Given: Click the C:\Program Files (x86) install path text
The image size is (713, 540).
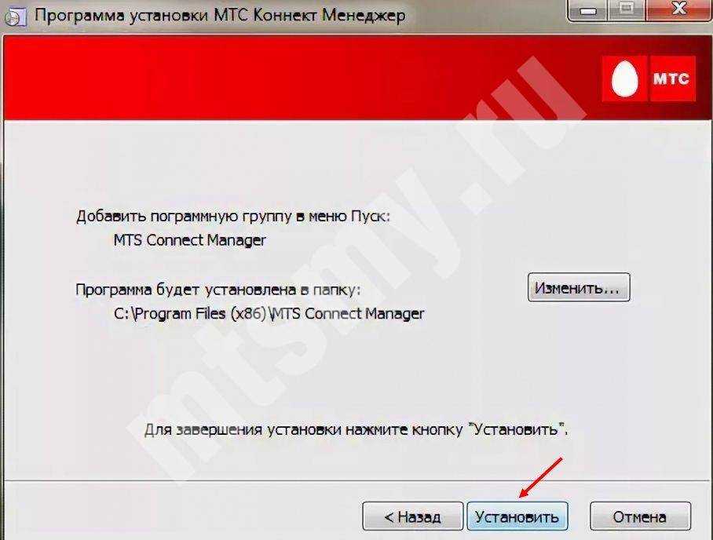Looking at the screenshot, I should pos(269,314).
